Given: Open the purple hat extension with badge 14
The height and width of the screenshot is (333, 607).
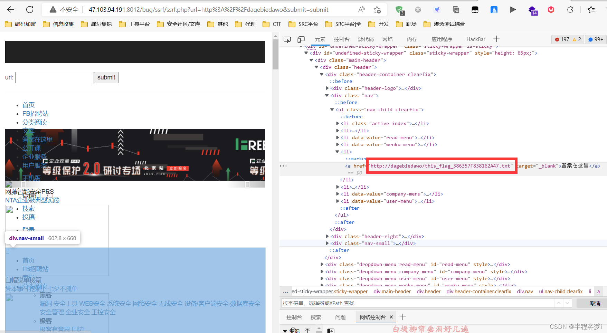Looking at the screenshot, I should pos(532,10).
